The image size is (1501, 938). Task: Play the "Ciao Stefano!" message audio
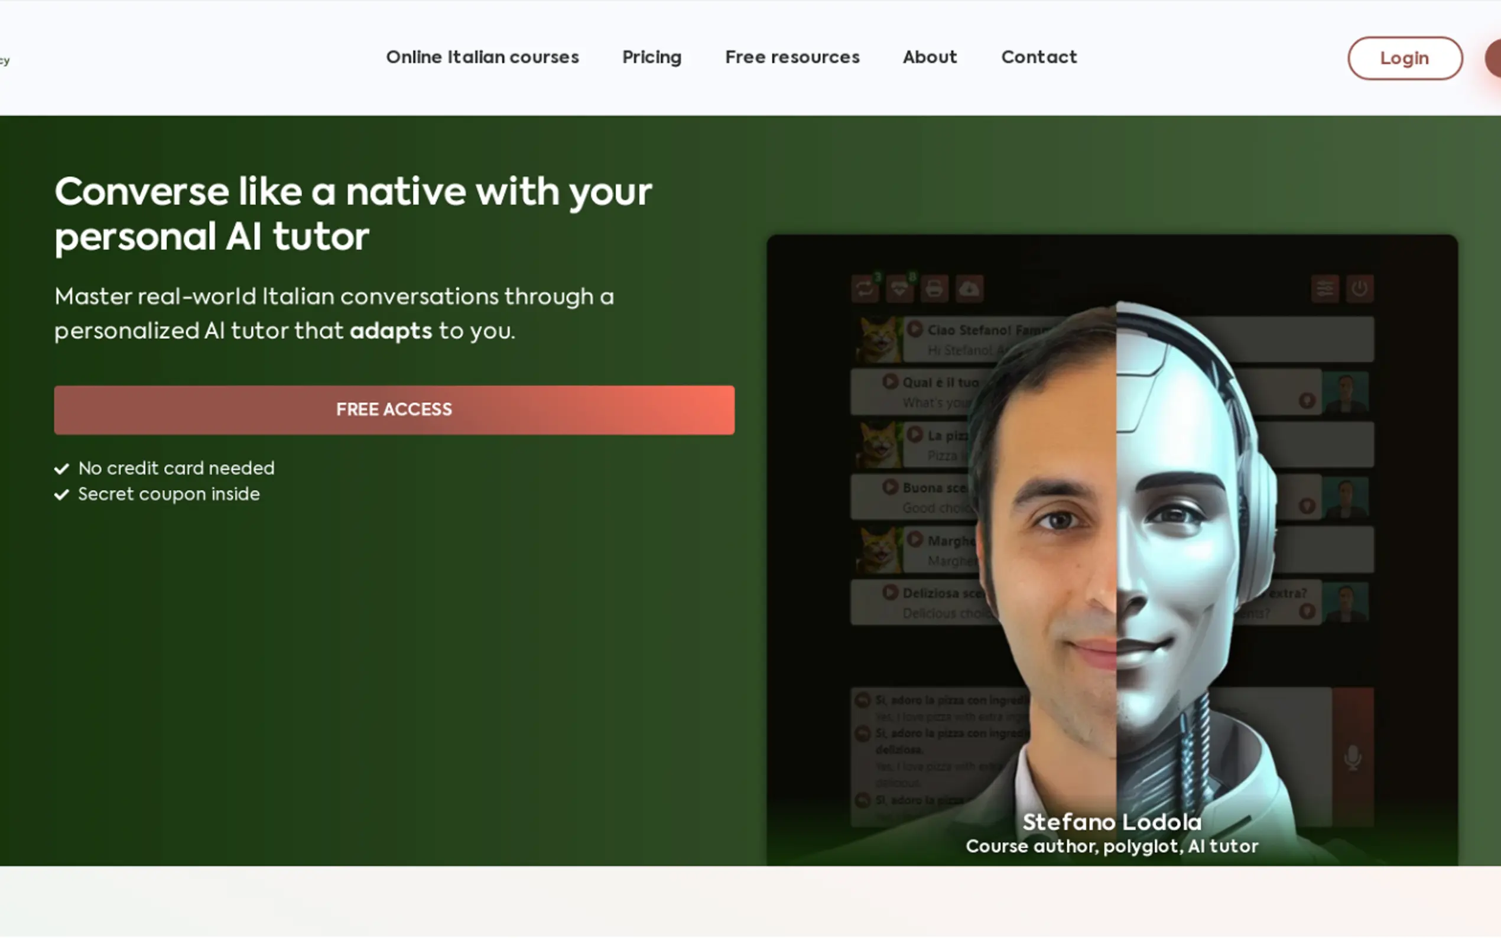[915, 329]
